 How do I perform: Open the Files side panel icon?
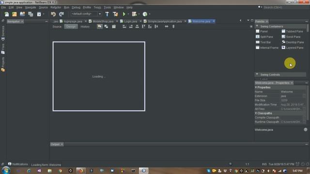3,49
